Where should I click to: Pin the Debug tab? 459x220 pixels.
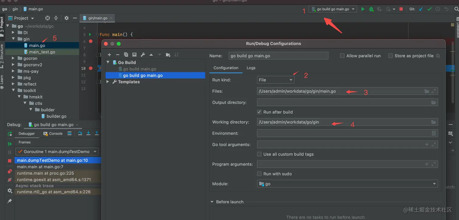click(x=10, y=201)
